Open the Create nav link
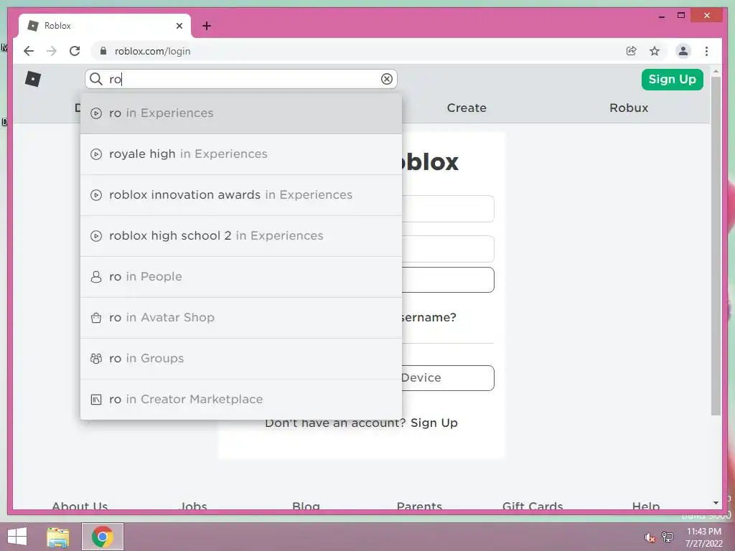 point(467,108)
